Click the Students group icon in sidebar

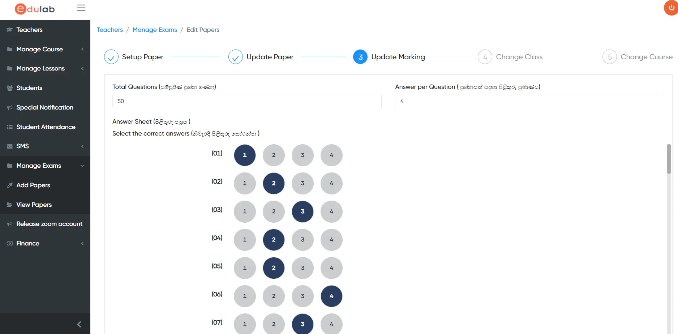tap(10, 88)
